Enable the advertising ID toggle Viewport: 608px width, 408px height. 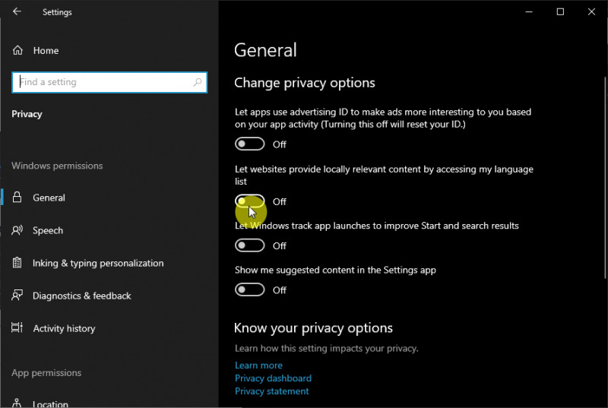pyautogui.click(x=250, y=144)
